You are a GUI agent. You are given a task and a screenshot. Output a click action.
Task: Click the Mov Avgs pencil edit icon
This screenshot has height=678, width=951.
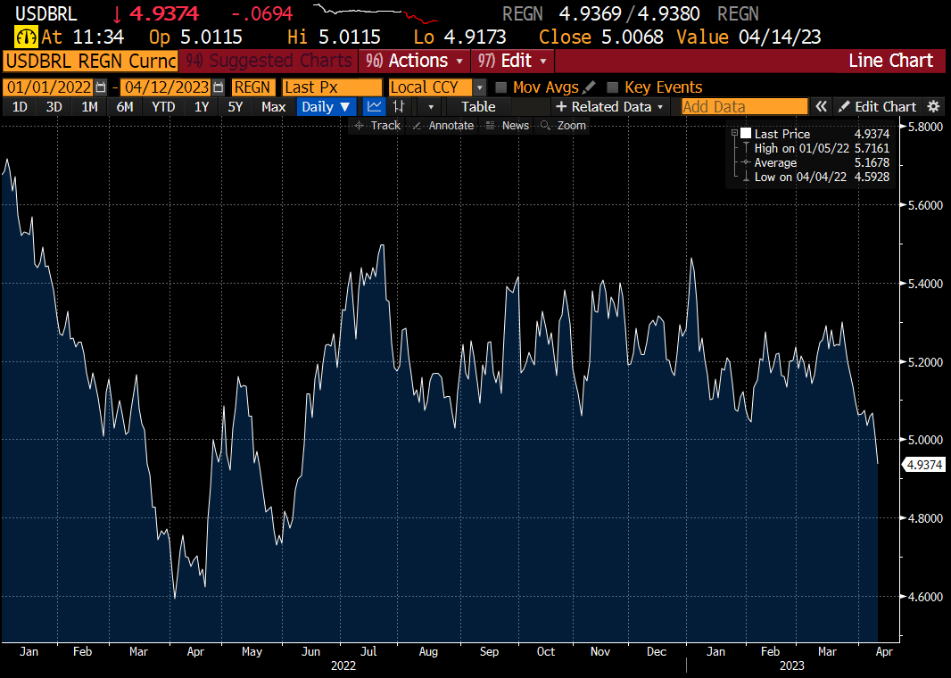[x=589, y=87]
